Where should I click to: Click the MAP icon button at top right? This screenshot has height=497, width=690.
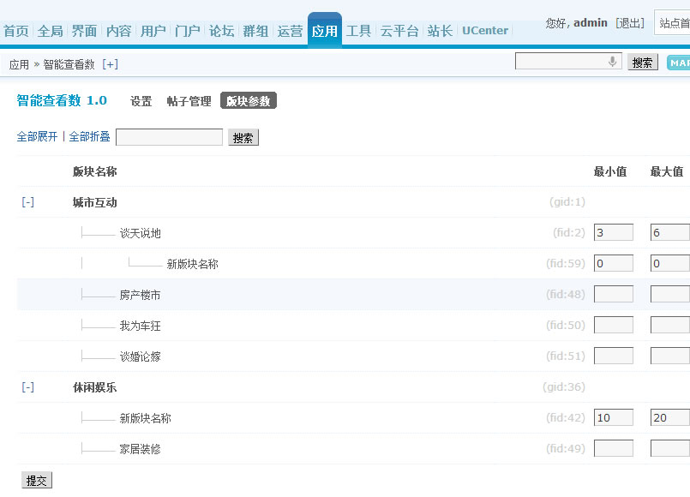(679, 63)
